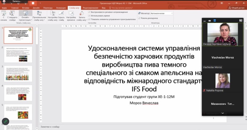The height and width of the screenshot is (130, 247).
Task: Switch to the Animation tab
Action: point(61,8)
